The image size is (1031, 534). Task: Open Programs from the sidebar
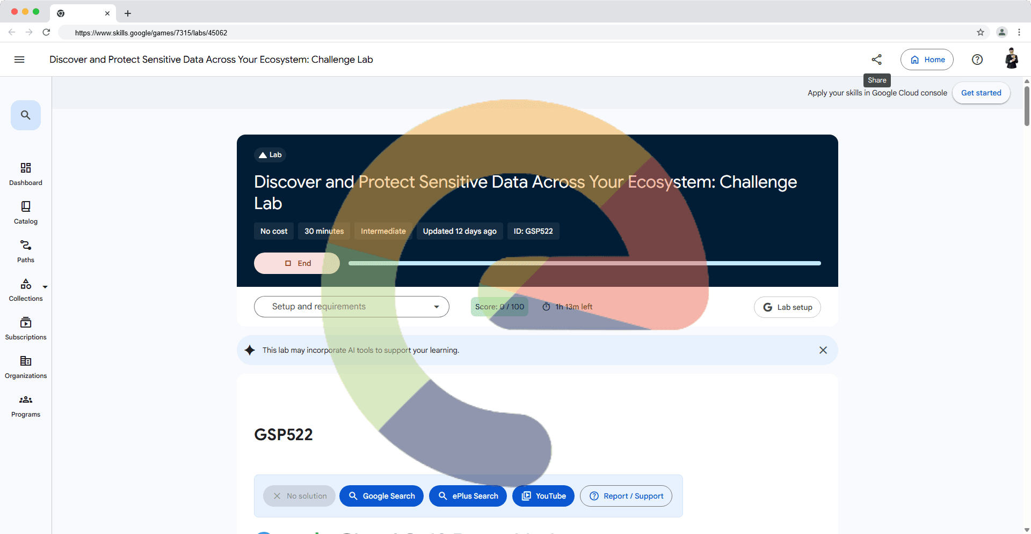tap(26, 406)
